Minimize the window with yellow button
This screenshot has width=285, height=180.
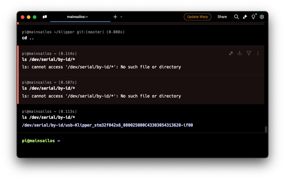click(29, 17)
